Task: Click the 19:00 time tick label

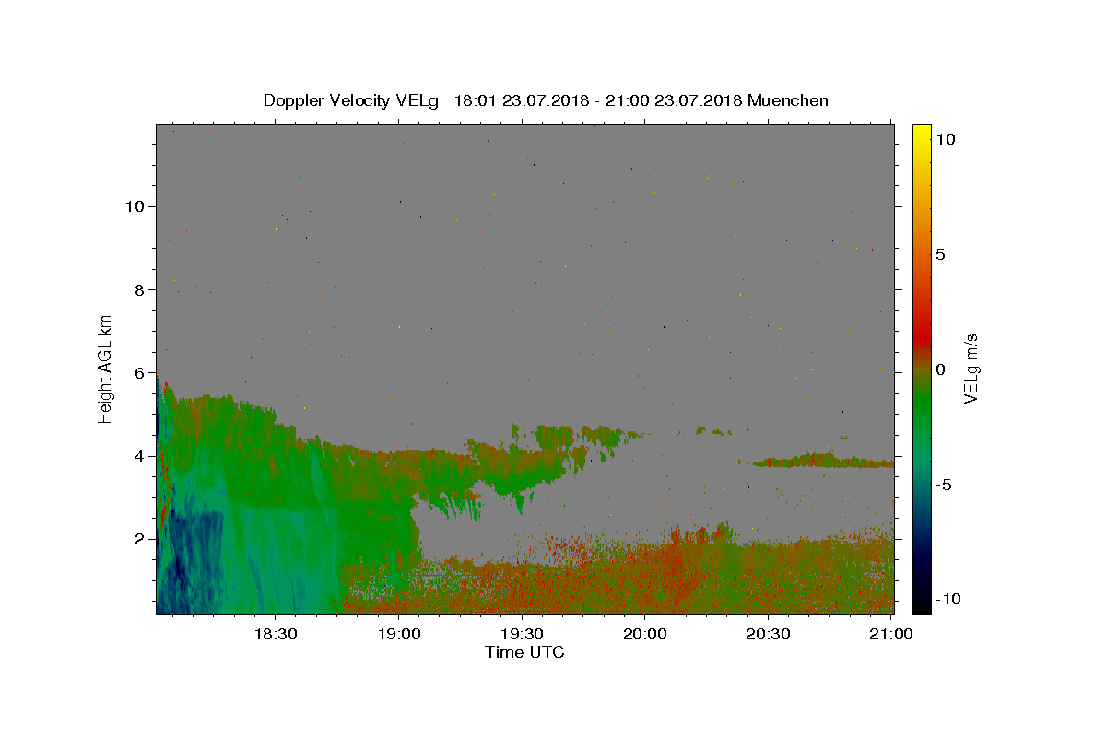Action: 399,635
